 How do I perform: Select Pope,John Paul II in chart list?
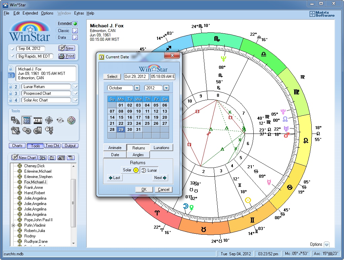pos(38,220)
